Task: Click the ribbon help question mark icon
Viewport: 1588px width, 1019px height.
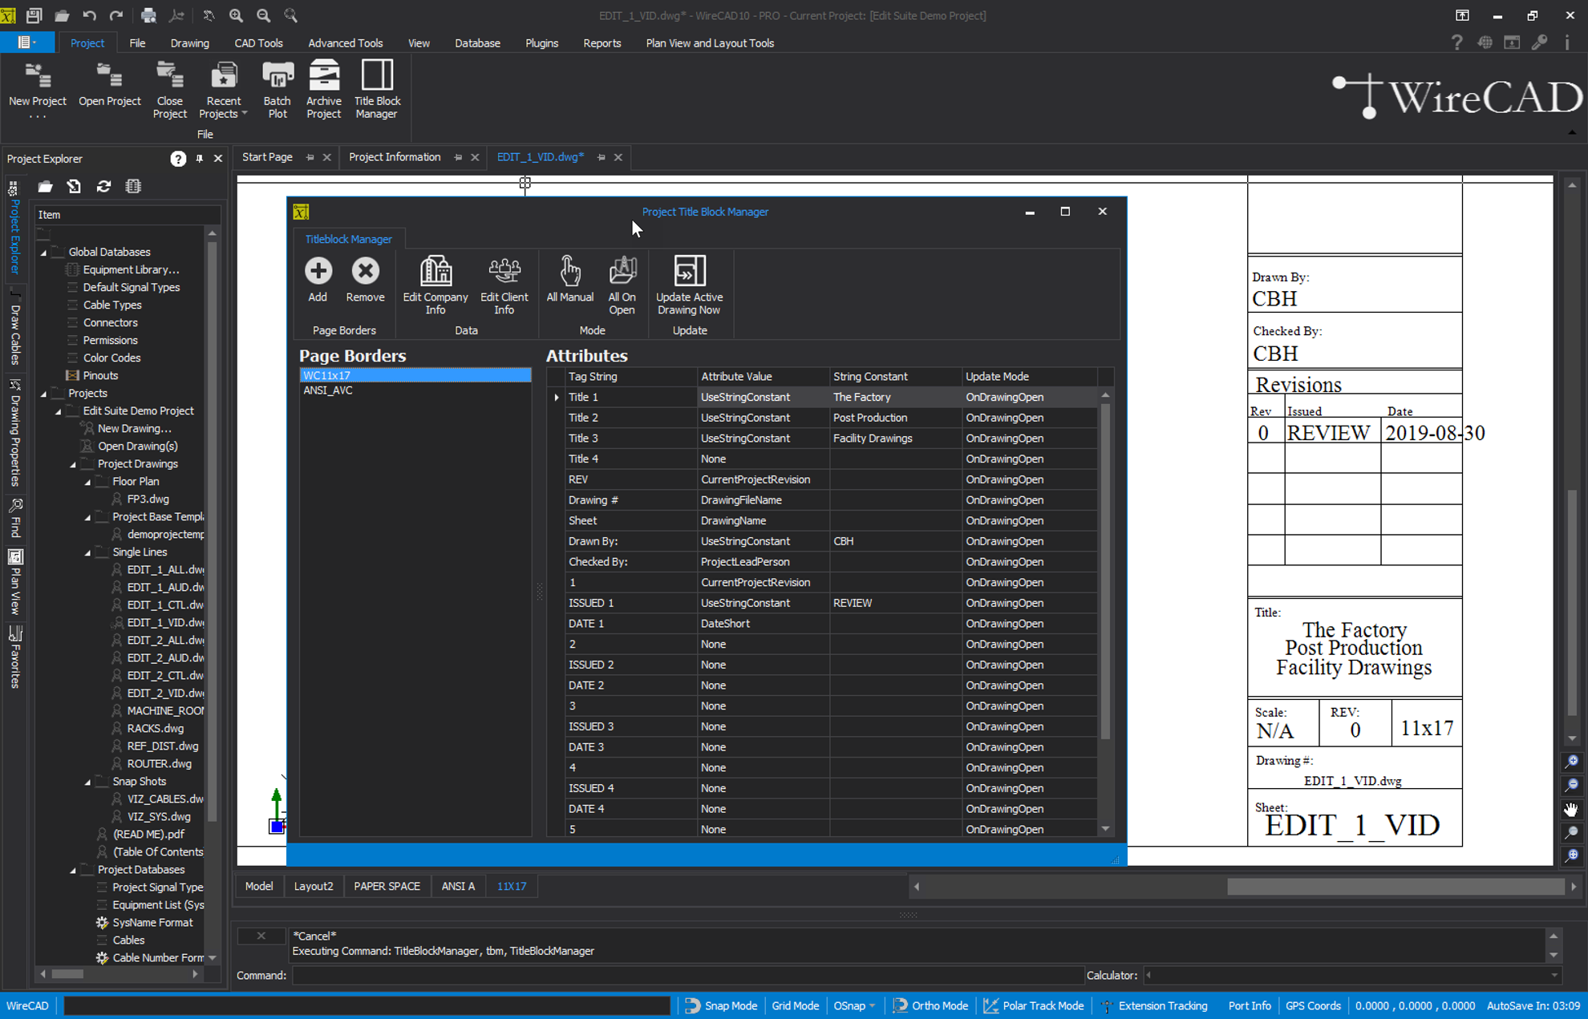Action: click(1456, 43)
